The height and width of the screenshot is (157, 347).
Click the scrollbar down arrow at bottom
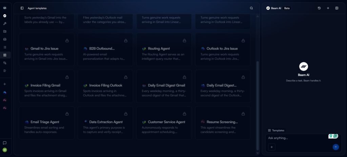[x=258, y=153]
